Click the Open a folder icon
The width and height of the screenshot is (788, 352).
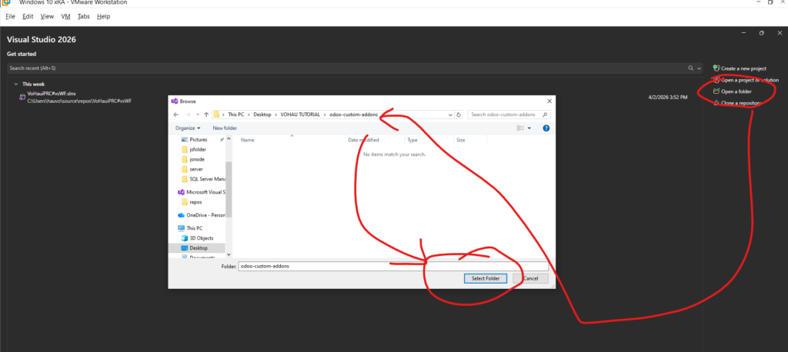pos(716,91)
